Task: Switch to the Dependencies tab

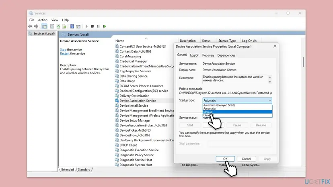Action: (226, 55)
